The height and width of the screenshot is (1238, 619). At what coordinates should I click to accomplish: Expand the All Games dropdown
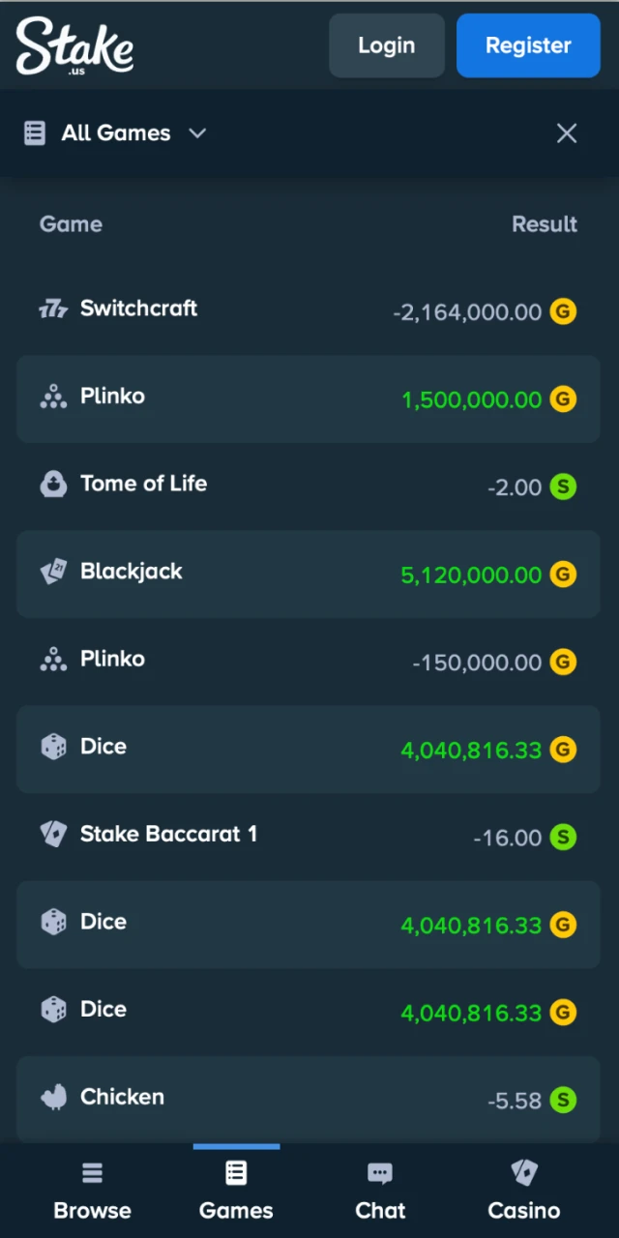click(x=197, y=133)
